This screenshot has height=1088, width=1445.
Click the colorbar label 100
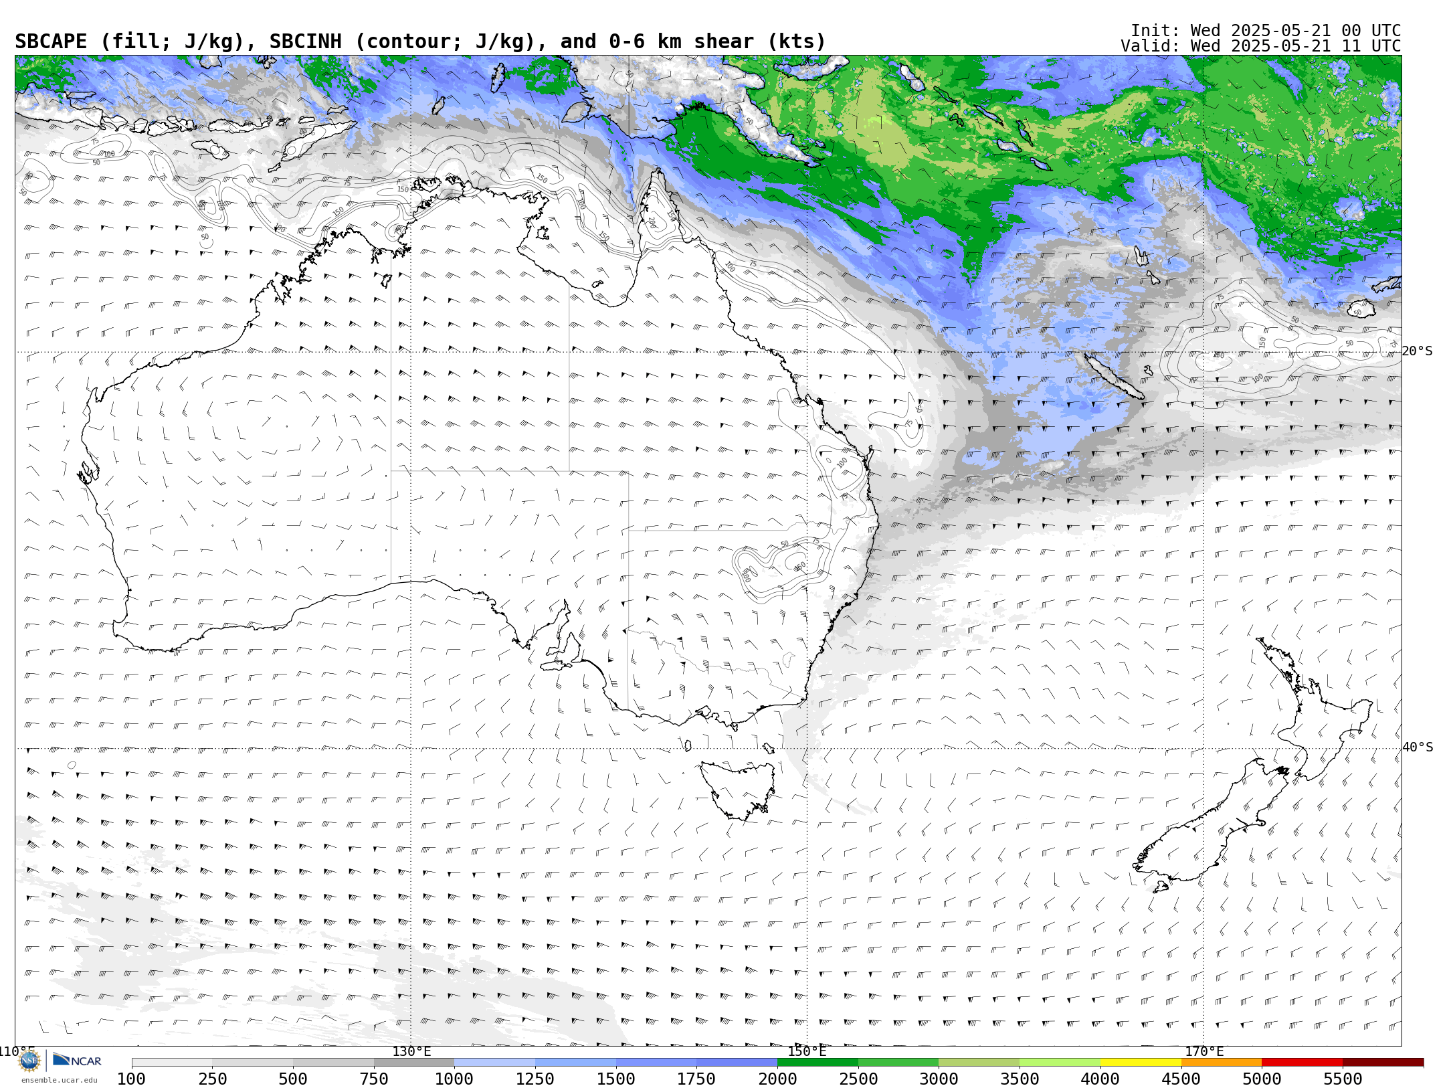click(132, 1079)
